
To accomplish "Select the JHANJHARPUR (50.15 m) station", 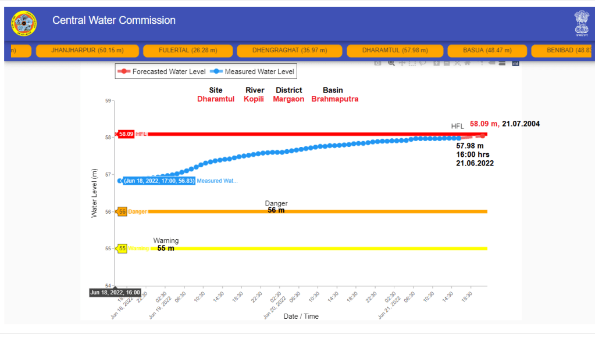I will click(x=87, y=51).
